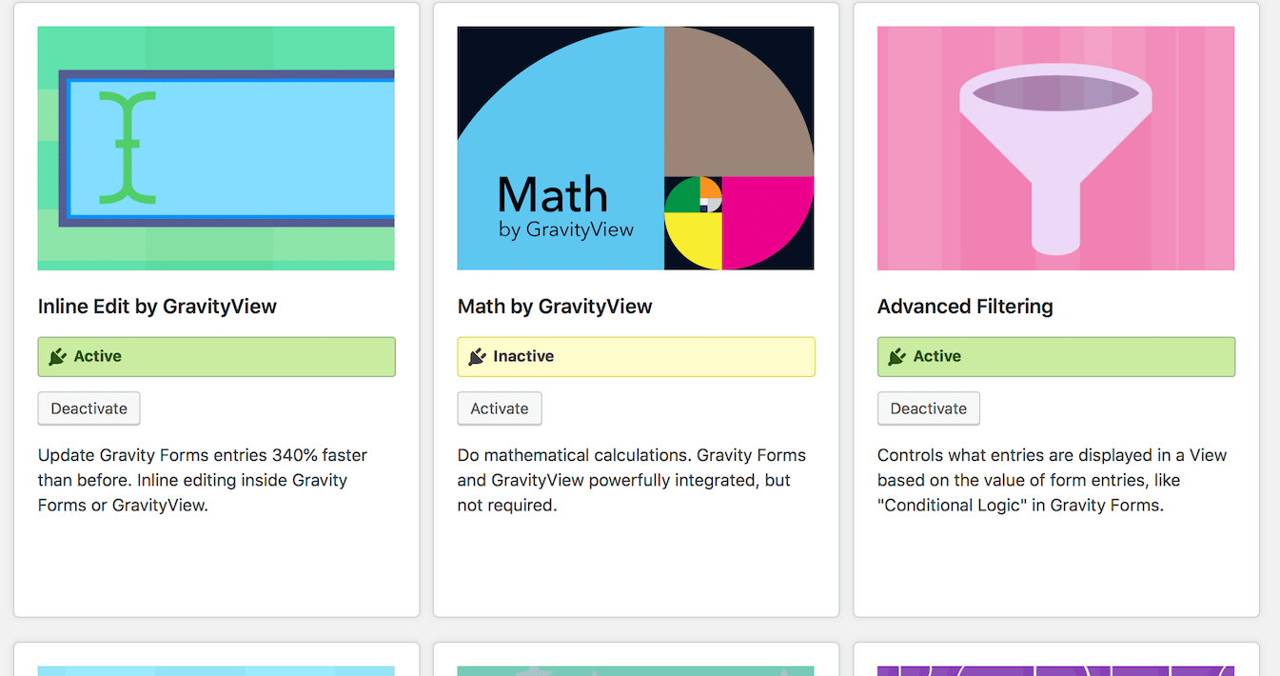The width and height of the screenshot is (1280, 676).
Task: Click the plug icon in Inline Edit status
Action: (x=58, y=356)
